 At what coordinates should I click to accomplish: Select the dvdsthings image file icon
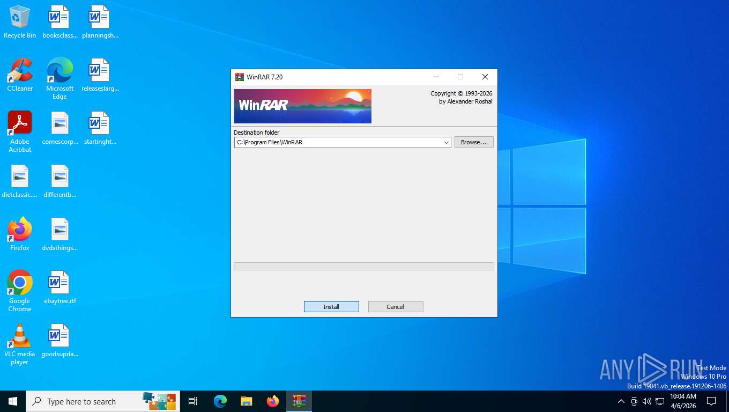(59, 234)
